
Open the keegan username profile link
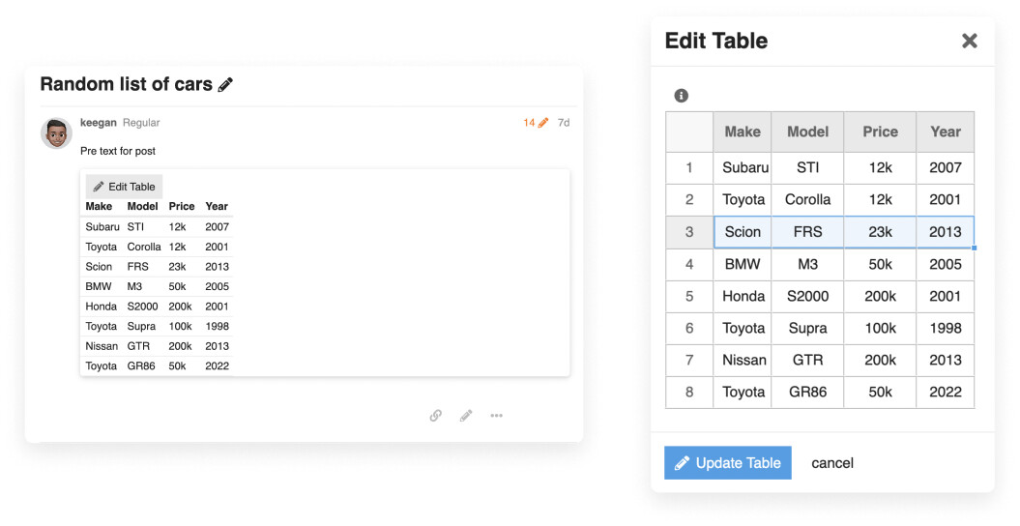99,123
